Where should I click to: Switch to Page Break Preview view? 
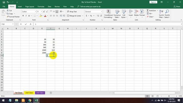pos(158,96)
